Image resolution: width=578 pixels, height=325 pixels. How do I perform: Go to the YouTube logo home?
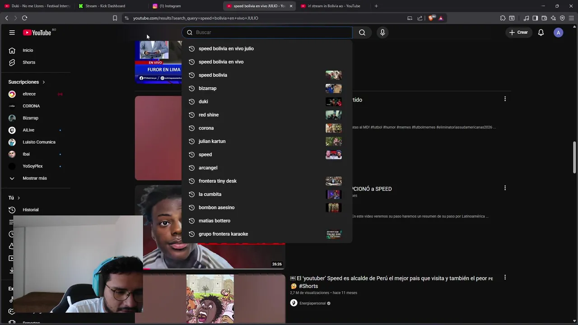[x=37, y=32]
